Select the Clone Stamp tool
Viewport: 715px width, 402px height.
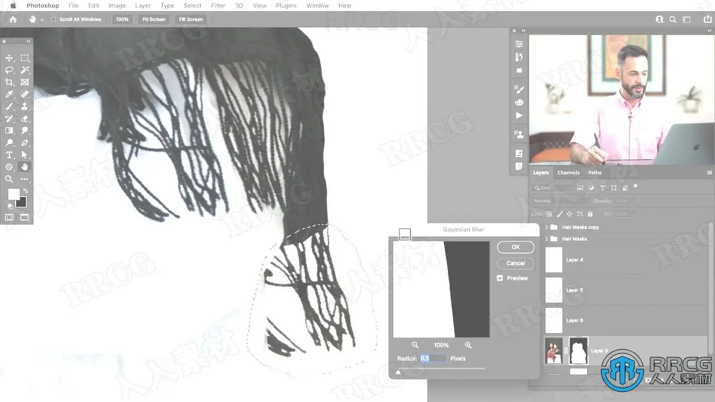[25, 107]
